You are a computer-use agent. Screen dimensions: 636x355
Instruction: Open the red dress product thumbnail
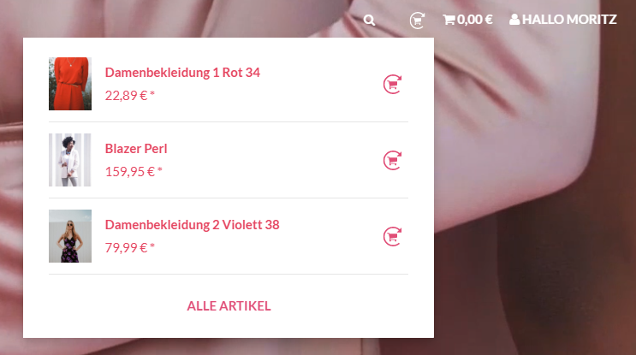[x=70, y=84]
